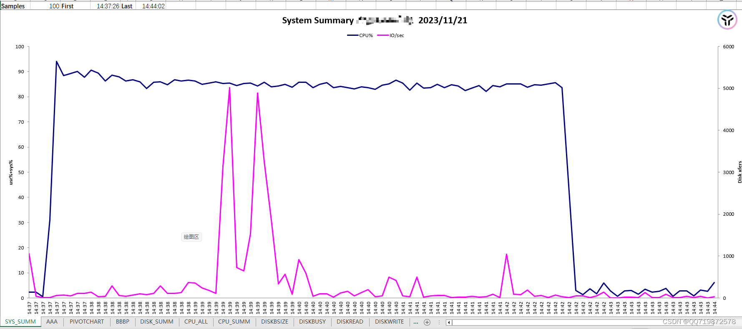This screenshot has width=742, height=329.
Task: Switch to the DISKWRITE sheet tab
Action: click(x=389, y=322)
